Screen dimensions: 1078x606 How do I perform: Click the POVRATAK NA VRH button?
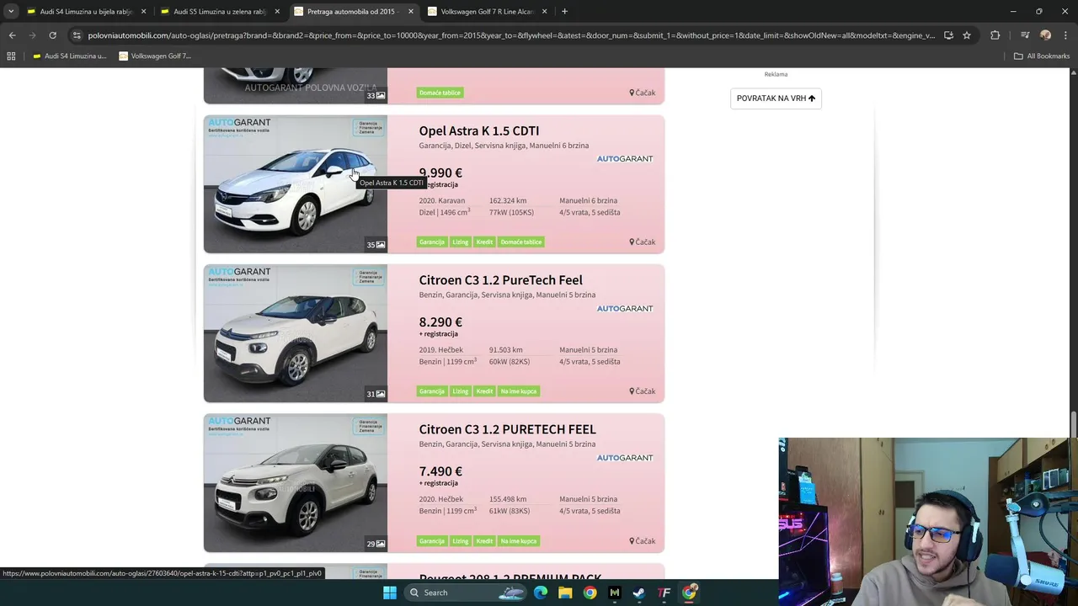click(776, 98)
